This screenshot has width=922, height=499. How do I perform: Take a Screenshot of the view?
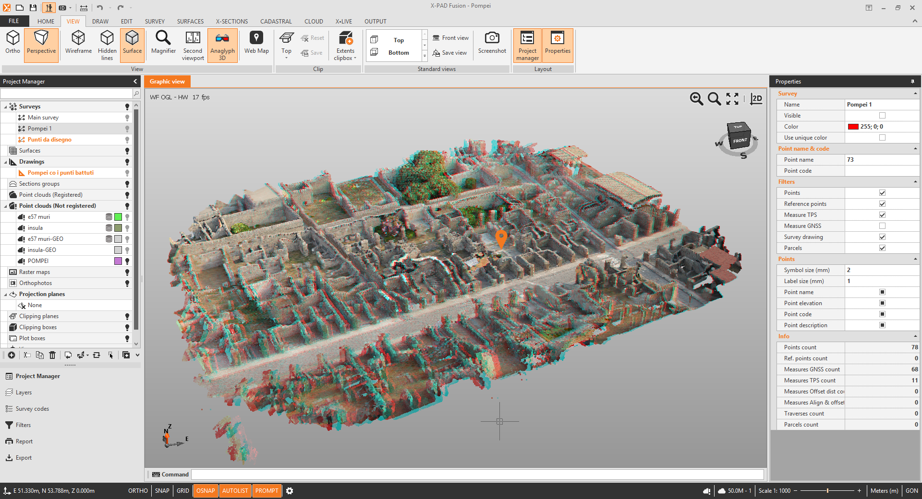point(492,43)
